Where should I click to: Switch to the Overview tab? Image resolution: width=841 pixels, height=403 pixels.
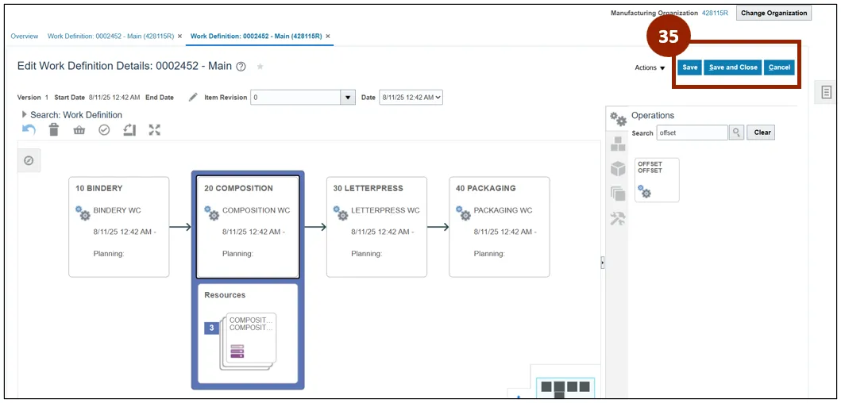click(24, 36)
